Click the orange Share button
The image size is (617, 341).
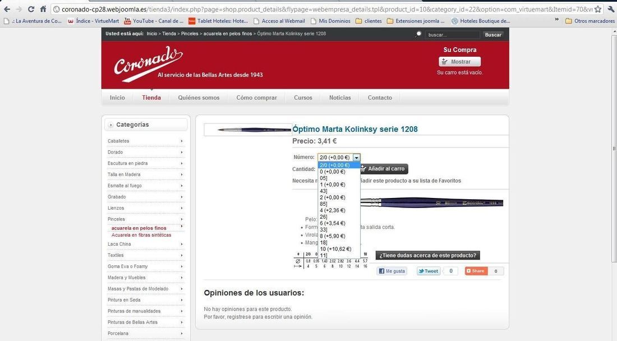(476, 271)
